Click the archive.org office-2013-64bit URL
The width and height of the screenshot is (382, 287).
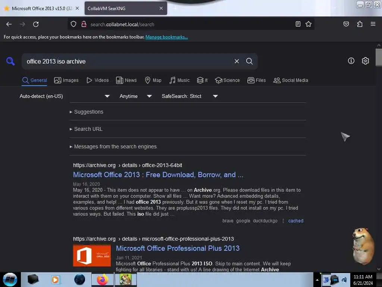point(128,165)
